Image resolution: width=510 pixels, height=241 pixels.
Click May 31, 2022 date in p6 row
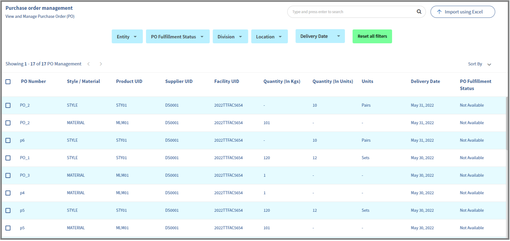(422, 140)
